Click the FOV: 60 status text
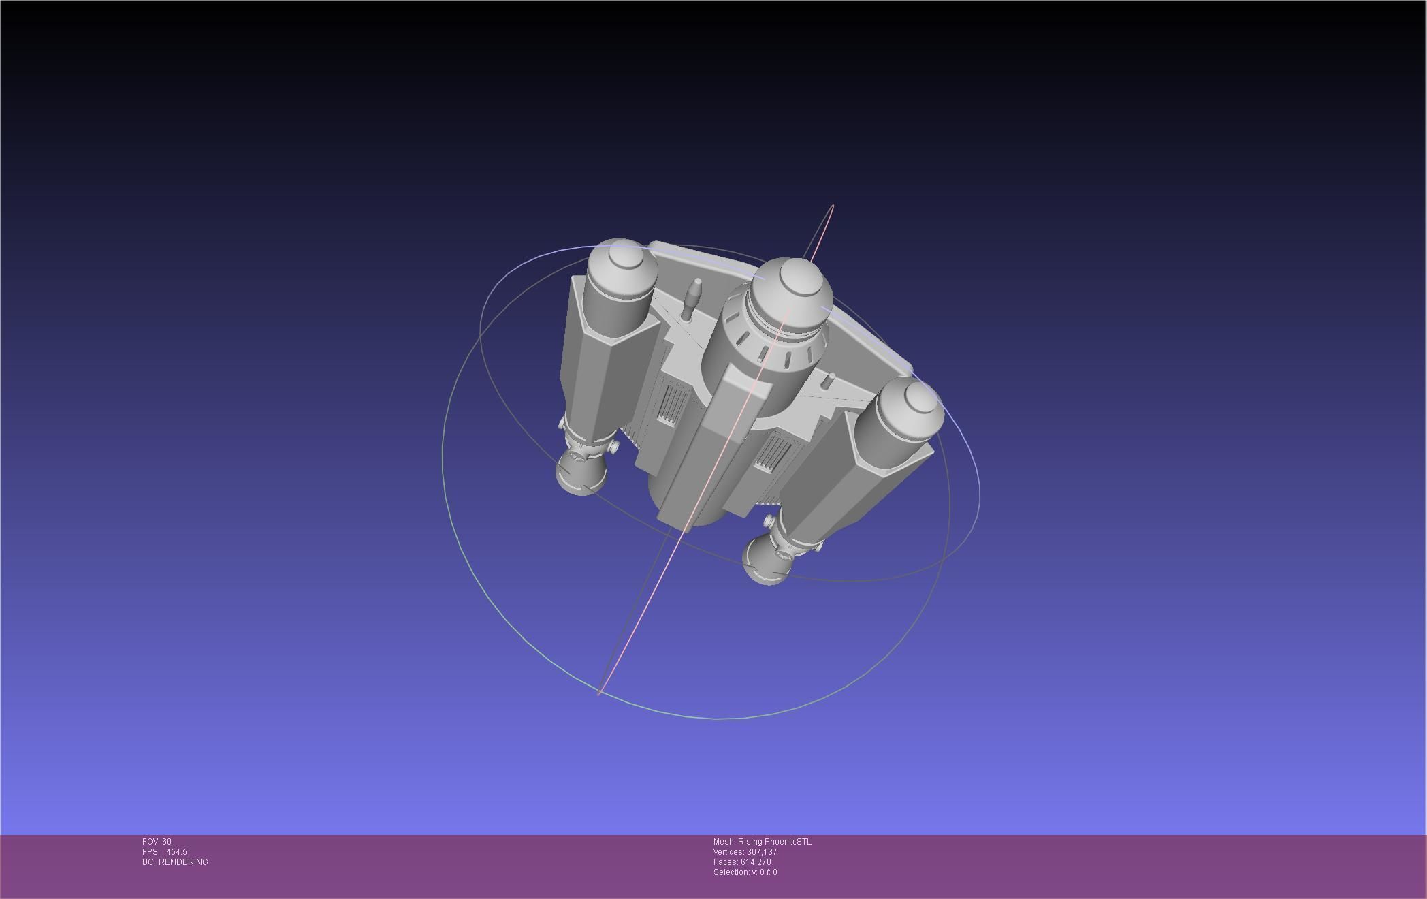This screenshot has height=899, width=1427. (x=157, y=842)
